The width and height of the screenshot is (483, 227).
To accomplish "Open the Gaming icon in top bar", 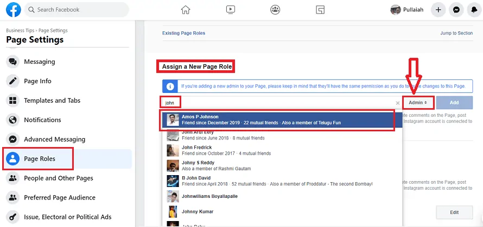I will 320,10.
